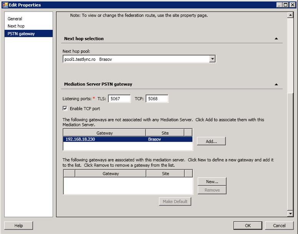The width and height of the screenshot is (298, 234).
Task: Click the TCP listening port field
Action: [157, 99]
